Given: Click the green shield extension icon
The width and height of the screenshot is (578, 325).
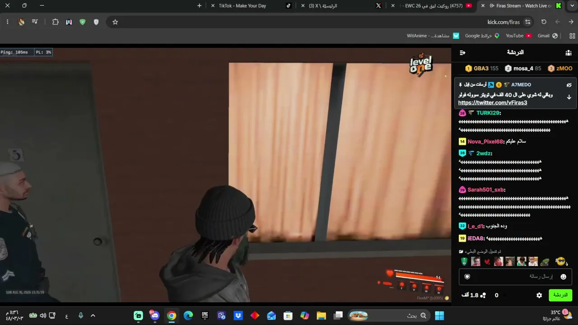Looking at the screenshot, I should (83, 22).
